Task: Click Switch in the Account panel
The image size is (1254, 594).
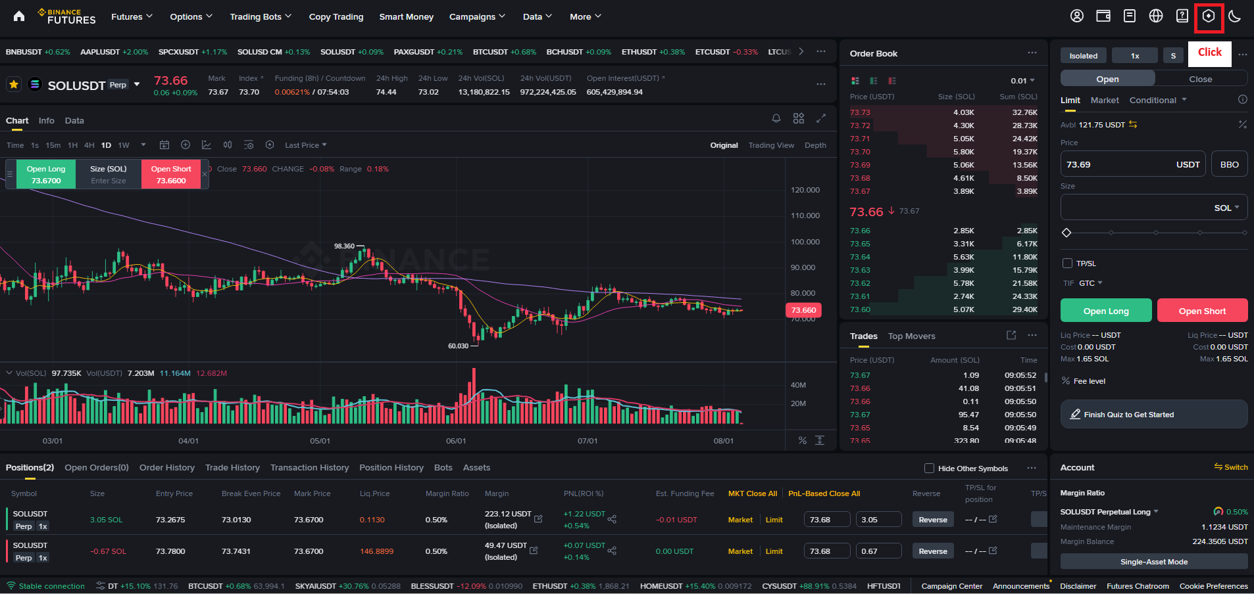Action: coord(1231,467)
